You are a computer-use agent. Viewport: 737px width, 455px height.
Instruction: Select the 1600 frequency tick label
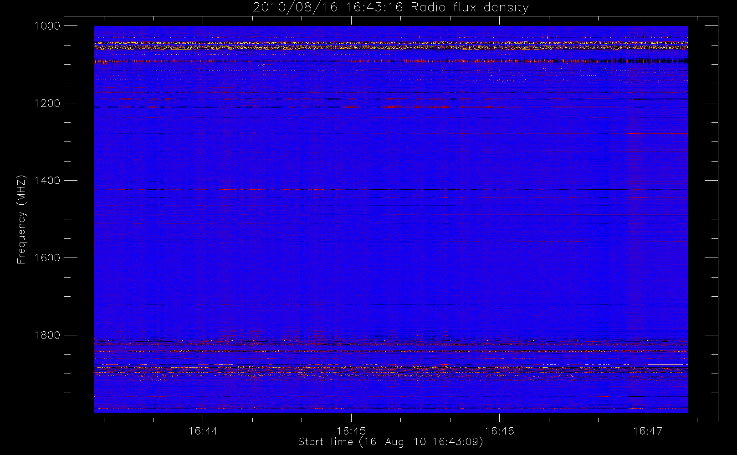pyautogui.click(x=47, y=258)
